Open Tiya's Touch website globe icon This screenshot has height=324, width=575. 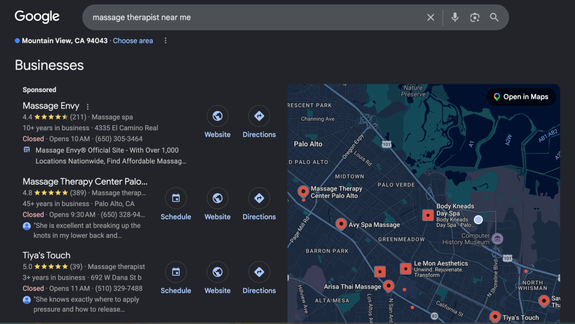click(217, 272)
